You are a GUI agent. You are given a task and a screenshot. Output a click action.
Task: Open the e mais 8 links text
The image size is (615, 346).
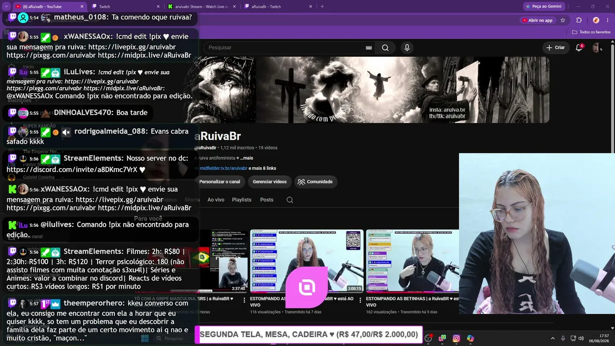[262, 168]
